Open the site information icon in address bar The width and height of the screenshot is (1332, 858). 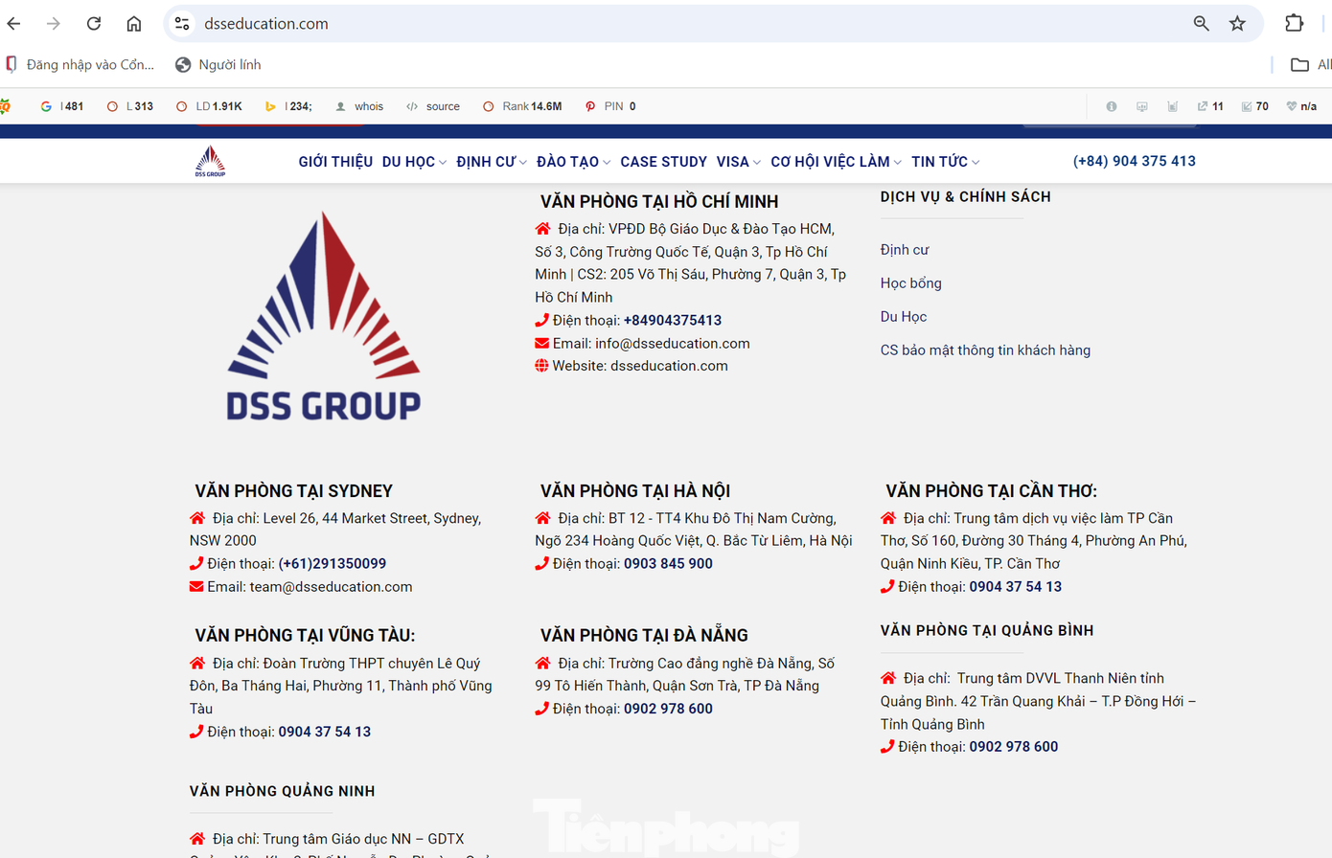click(x=182, y=24)
